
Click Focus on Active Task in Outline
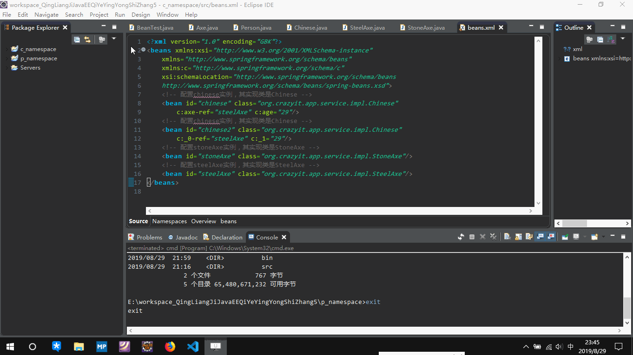(x=589, y=40)
